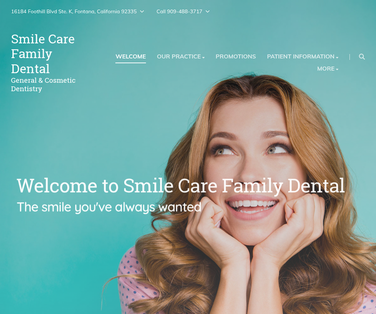Click the 16184 Foothill Blvd address text
The image size is (376, 314).
[x=74, y=11]
